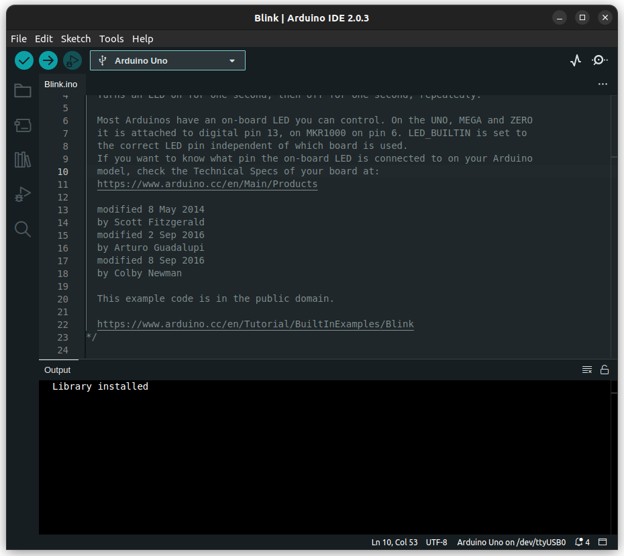Click the 'modified 8 Sep 2016' line
This screenshot has width=624, height=556.
click(x=151, y=260)
